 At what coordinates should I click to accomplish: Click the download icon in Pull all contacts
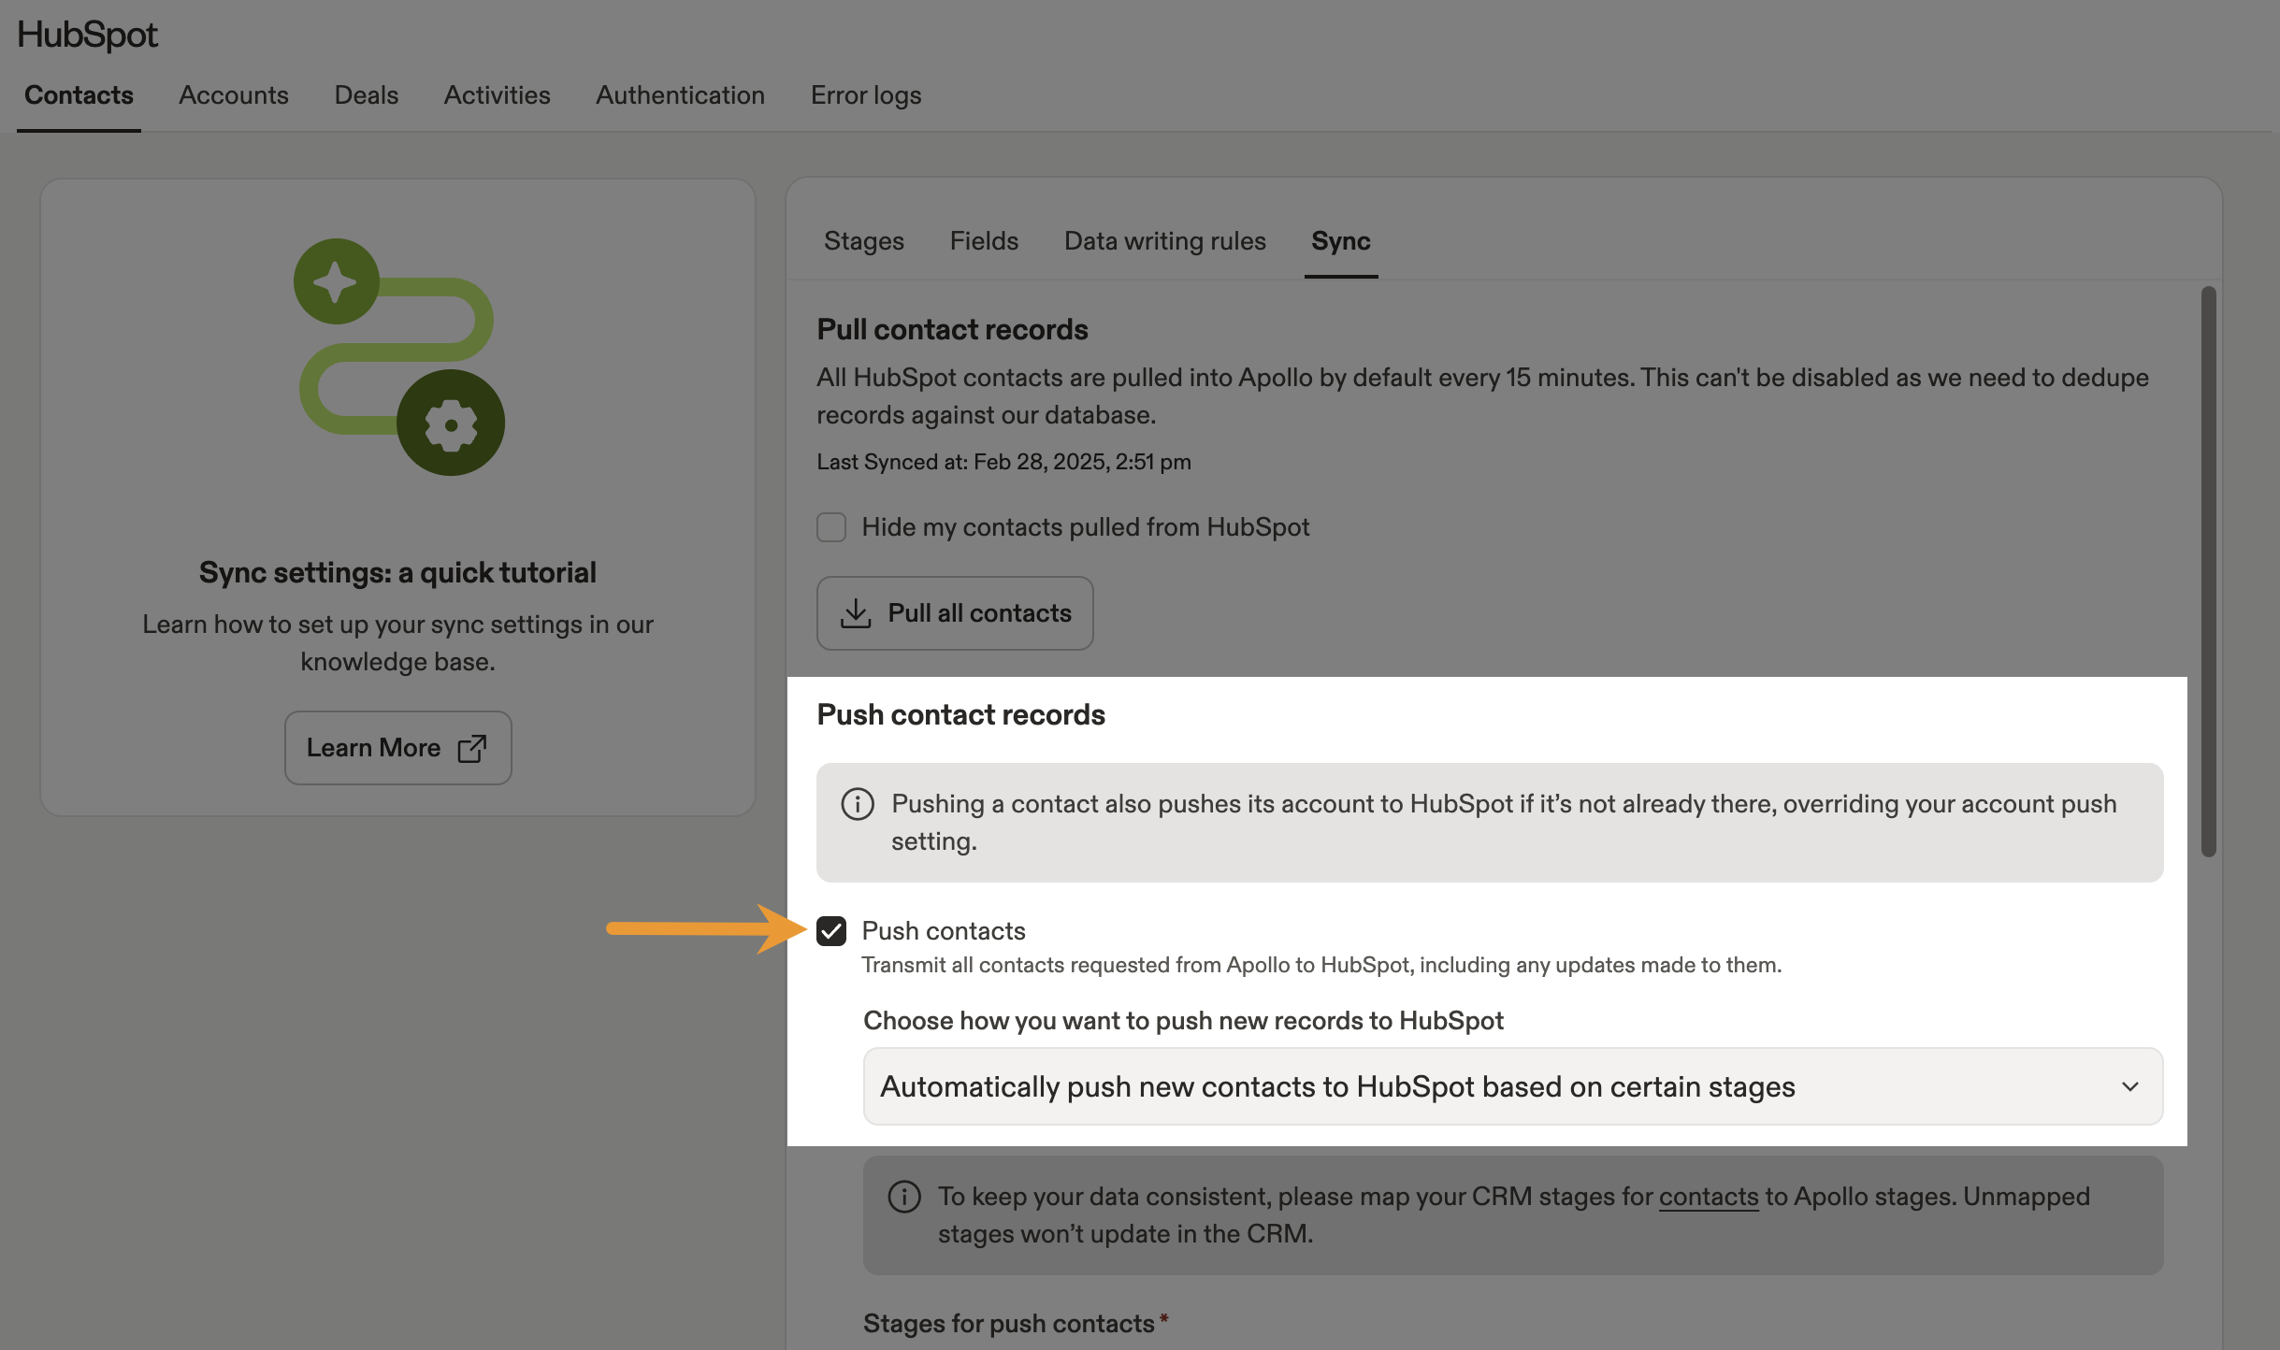tap(856, 613)
